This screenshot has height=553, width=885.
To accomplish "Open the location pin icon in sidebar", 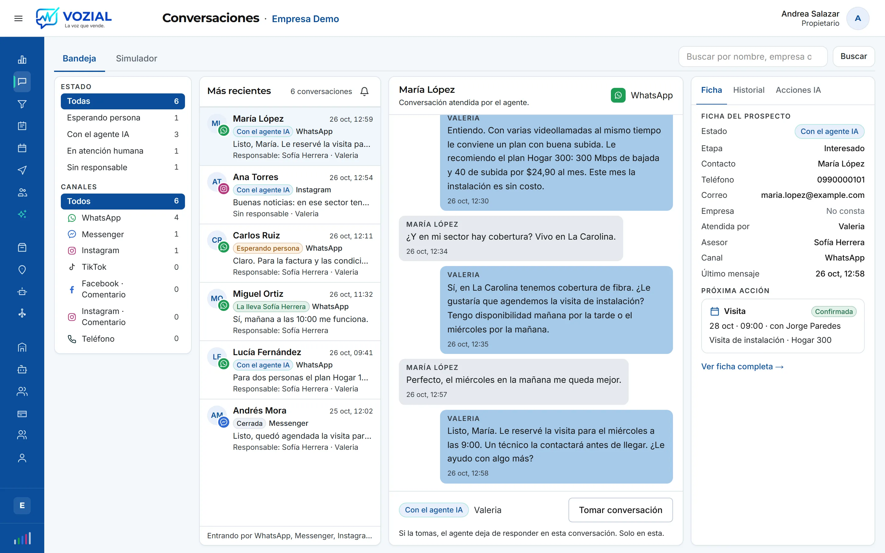I will (22, 269).
